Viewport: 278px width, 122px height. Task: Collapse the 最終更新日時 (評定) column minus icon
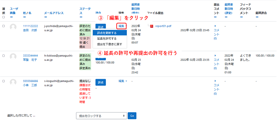(x=226, y=17)
